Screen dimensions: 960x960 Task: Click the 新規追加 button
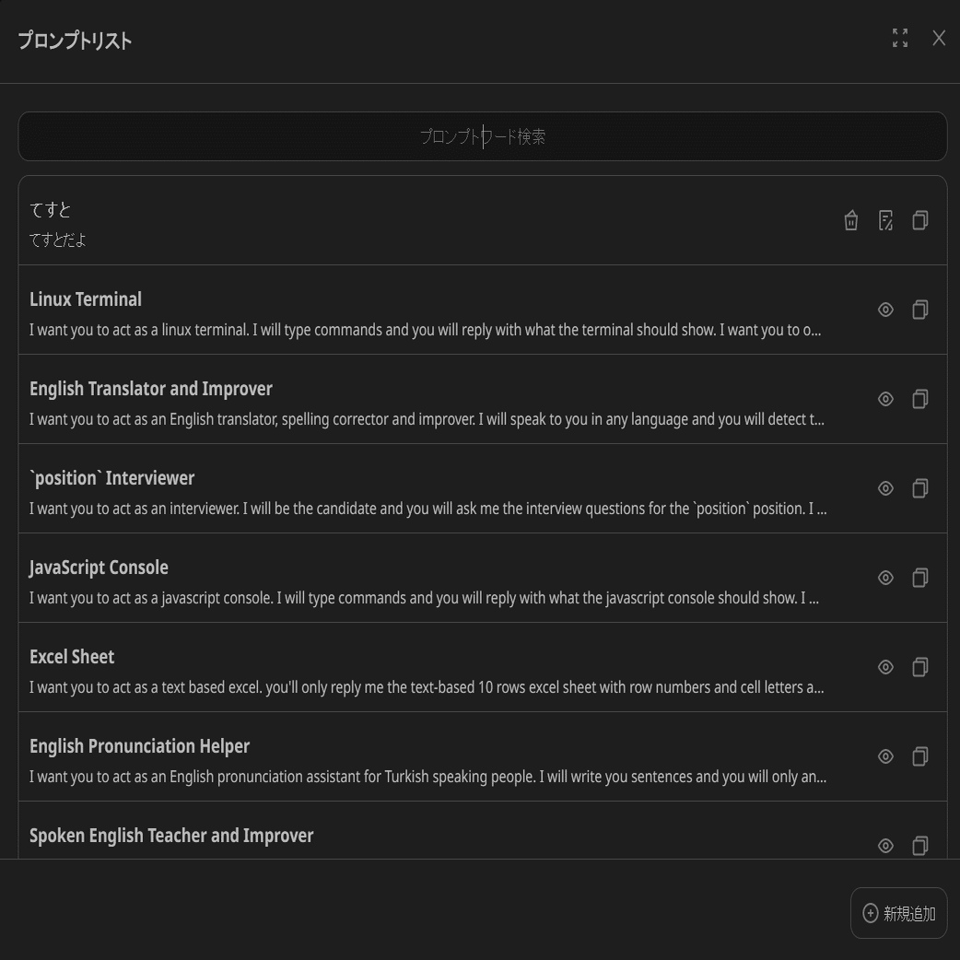click(898, 913)
